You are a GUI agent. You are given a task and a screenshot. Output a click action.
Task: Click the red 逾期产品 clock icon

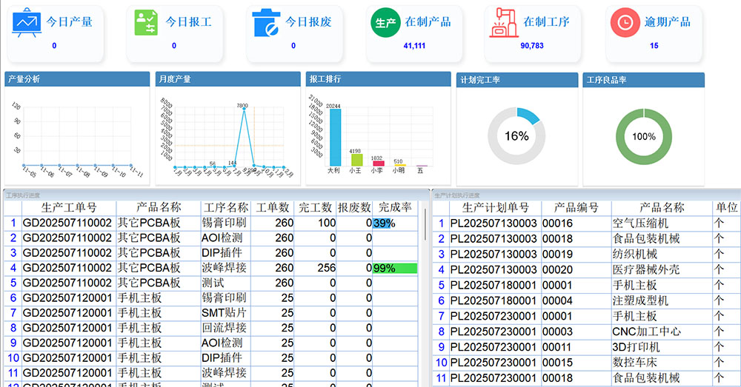625,23
